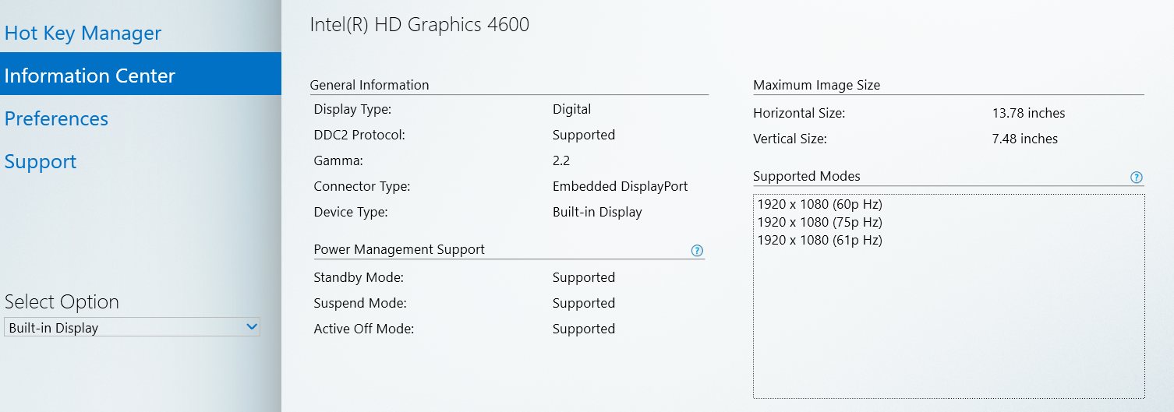Click Supported value for Suspend Mode
Viewport: 1174px width, 412px height.
pos(584,303)
